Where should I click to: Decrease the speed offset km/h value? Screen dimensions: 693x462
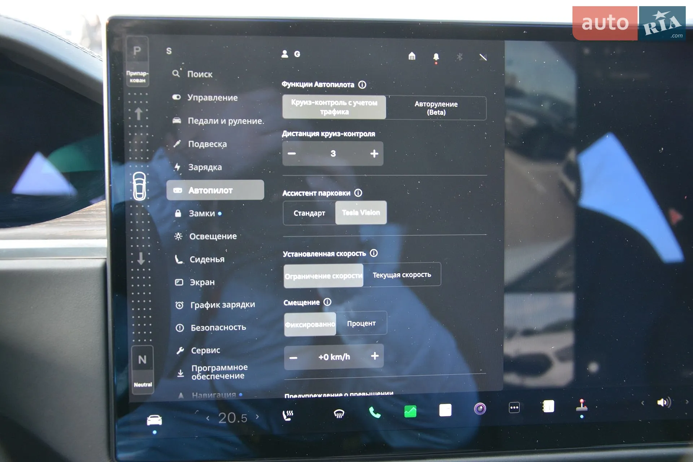293,358
